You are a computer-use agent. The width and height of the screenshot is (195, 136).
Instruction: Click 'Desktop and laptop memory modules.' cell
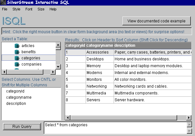(153, 66)
